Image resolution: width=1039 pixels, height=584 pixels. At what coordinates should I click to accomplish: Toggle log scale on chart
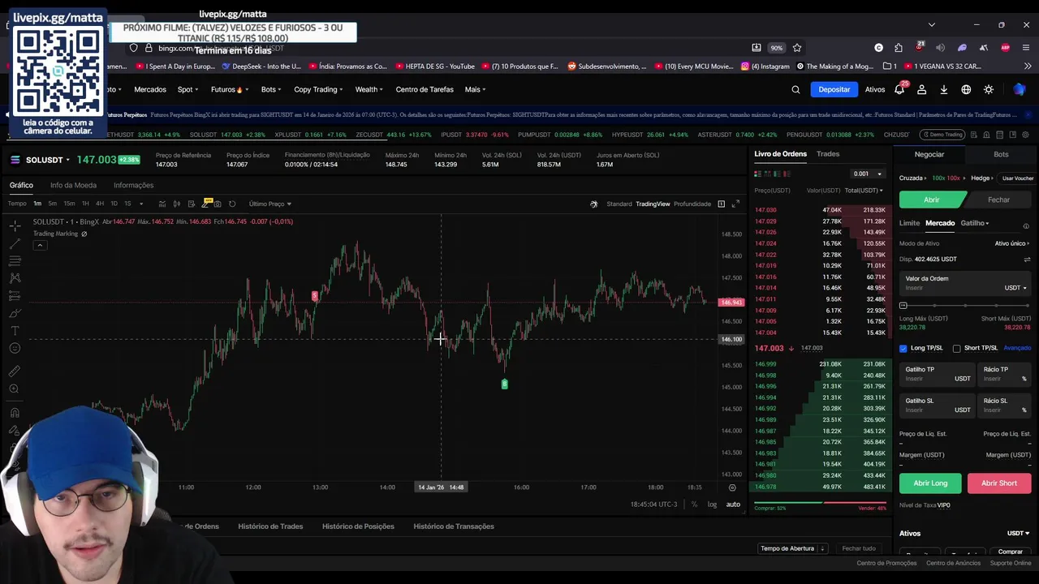(x=712, y=505)
